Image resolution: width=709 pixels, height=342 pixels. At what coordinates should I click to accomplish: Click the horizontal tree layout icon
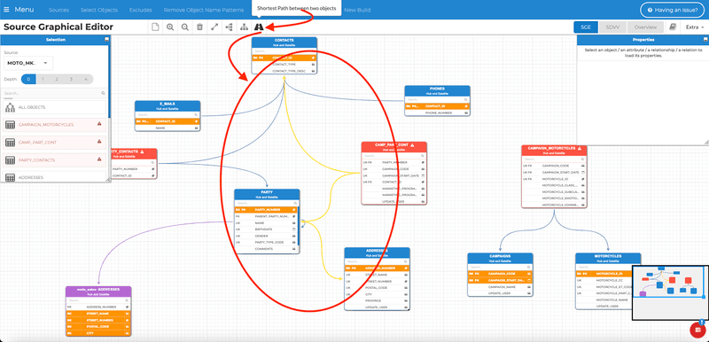(230, 27)
